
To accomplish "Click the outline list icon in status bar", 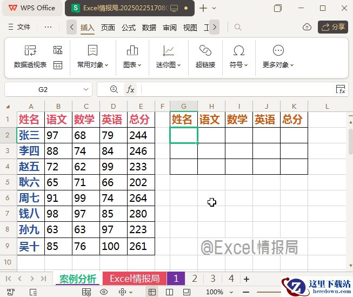I will tap(33, 292).
